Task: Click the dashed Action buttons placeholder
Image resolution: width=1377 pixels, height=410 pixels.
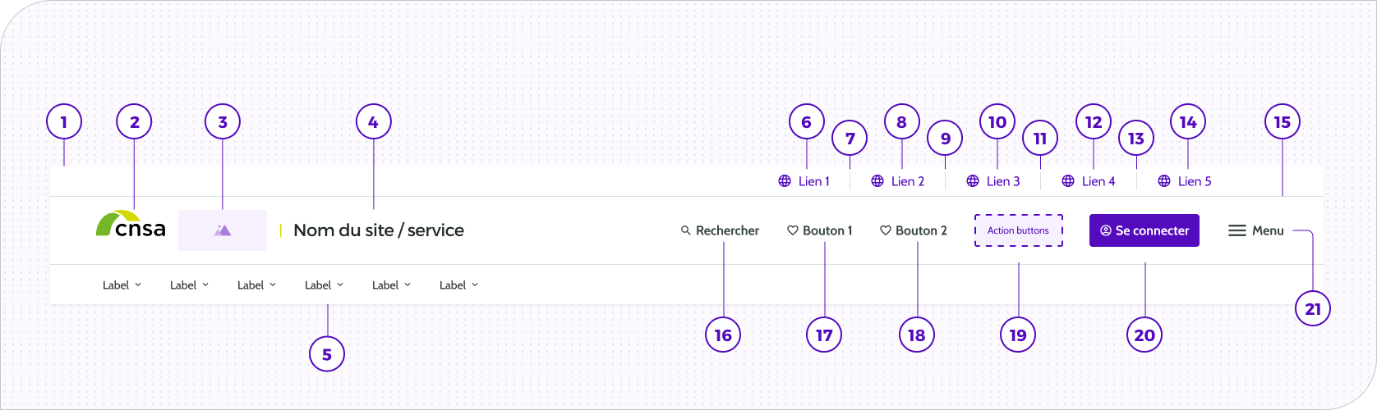Action: [1019, 230]
